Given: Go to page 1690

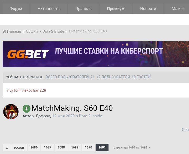Looking at the screenshot, I should click(x=88, y=147).
